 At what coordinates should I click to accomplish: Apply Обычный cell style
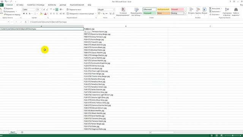tap(149, 10)
